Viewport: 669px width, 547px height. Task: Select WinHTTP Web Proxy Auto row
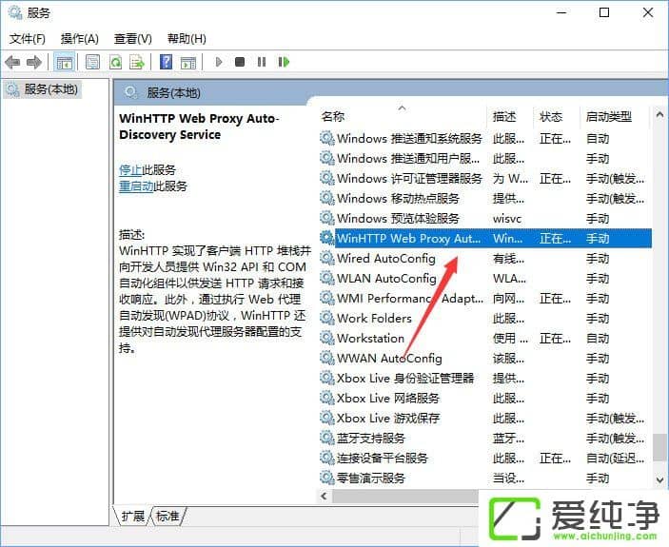pyautogui.click(x=485, y=239)
